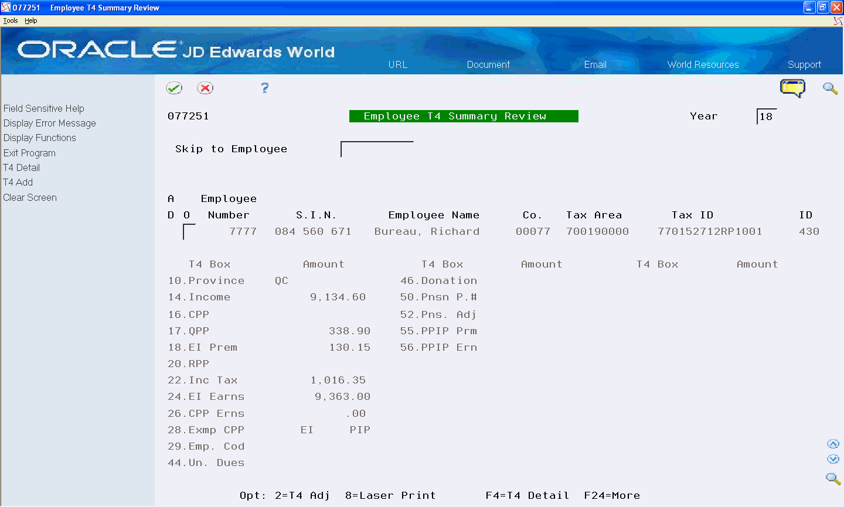Screen dimensions: 844x507
Task: Click the 50.Pnsn P.# box label
Action: click(x=439, y=297)
